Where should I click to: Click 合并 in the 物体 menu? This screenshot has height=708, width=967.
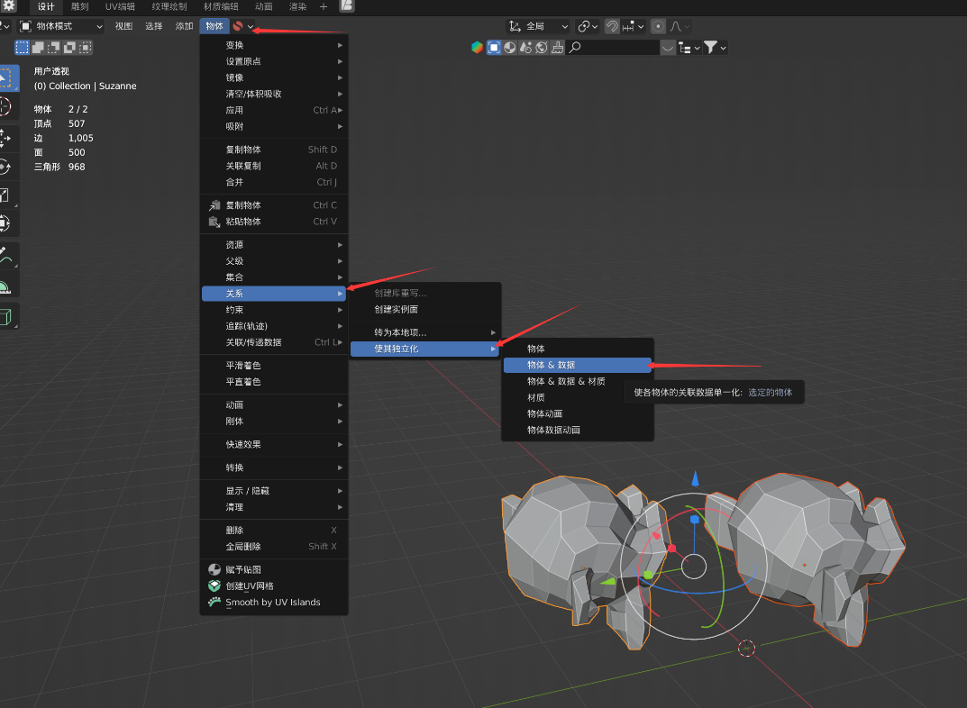(x=274, y=182)
